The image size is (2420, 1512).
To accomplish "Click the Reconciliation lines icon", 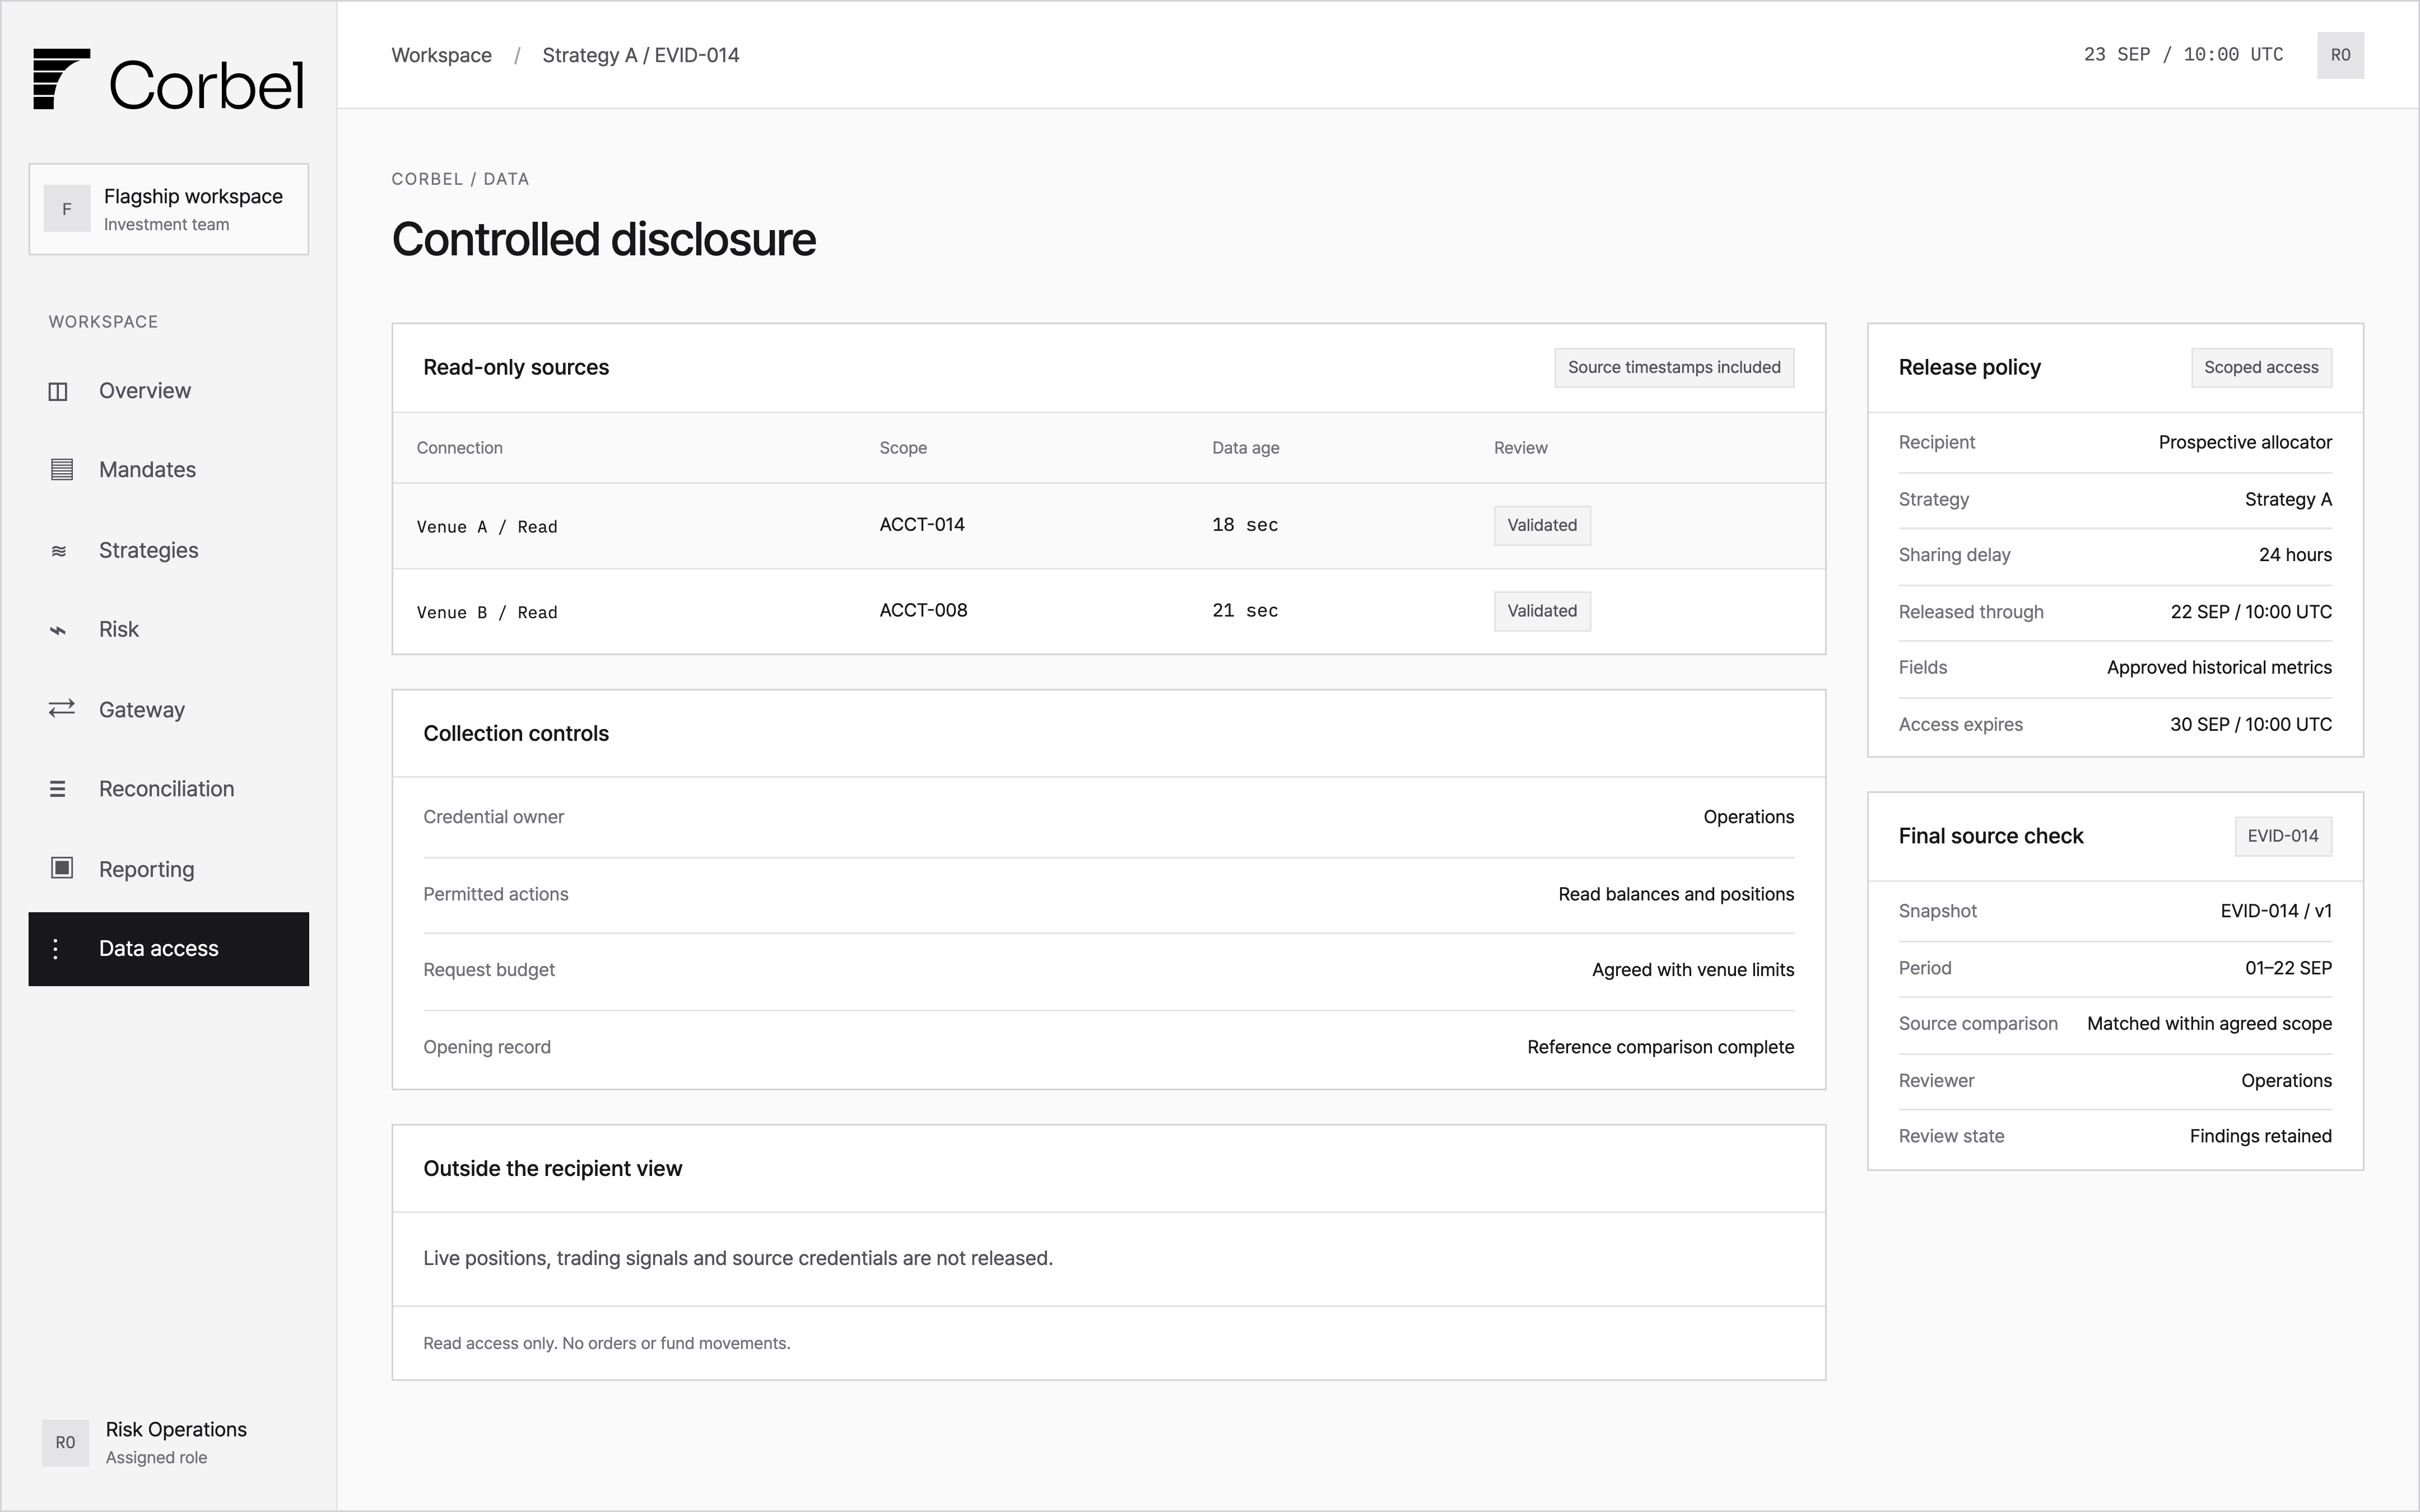I will point(58,789).
